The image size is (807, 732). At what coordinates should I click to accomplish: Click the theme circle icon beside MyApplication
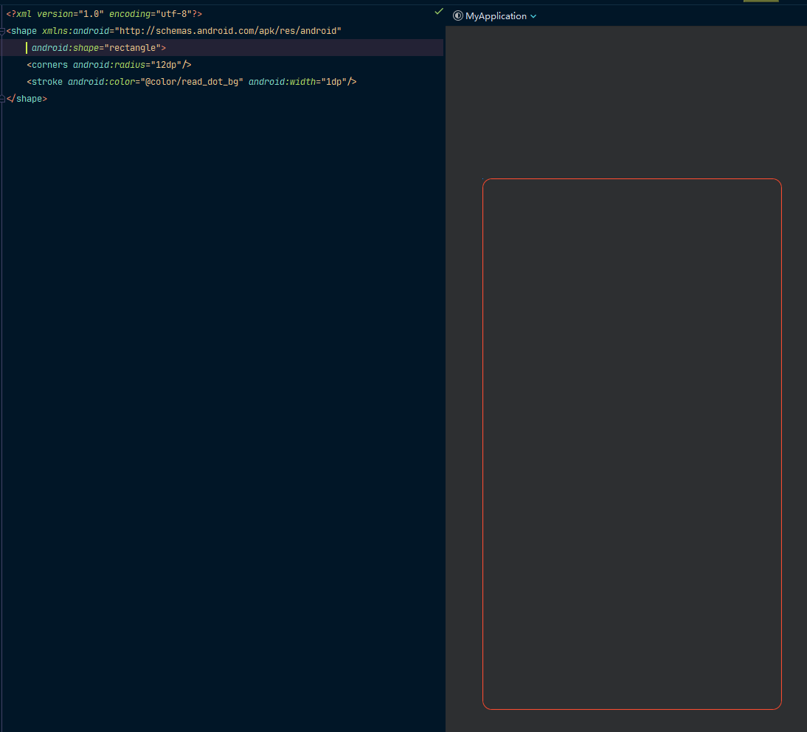[x=458, y=15]
